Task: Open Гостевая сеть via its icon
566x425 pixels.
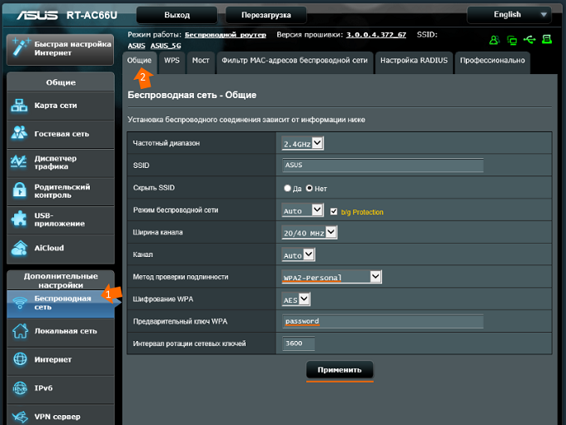Action: tap(20, 133)
